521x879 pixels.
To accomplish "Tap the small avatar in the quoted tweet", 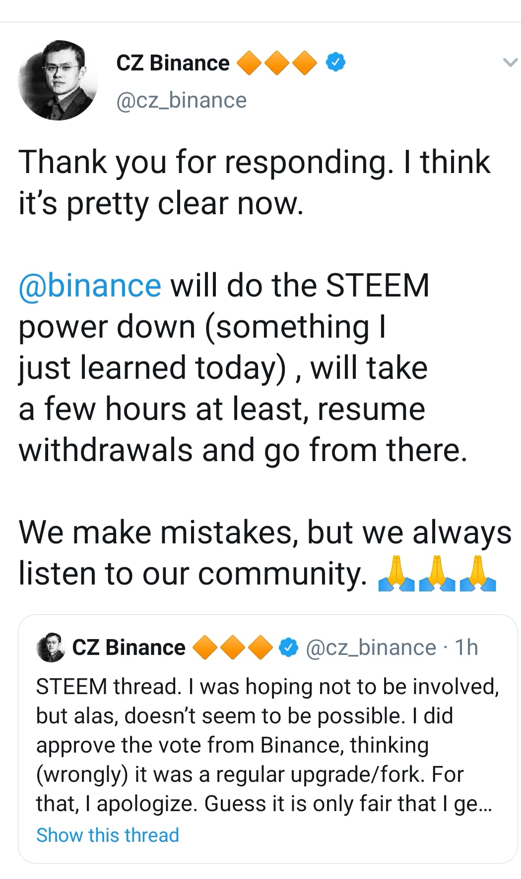I will tap(51, 647).
